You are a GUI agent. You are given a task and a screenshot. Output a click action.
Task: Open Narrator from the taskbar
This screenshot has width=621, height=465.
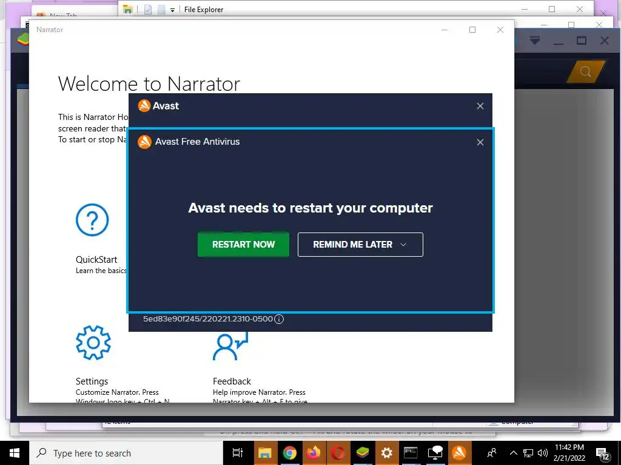435,453
